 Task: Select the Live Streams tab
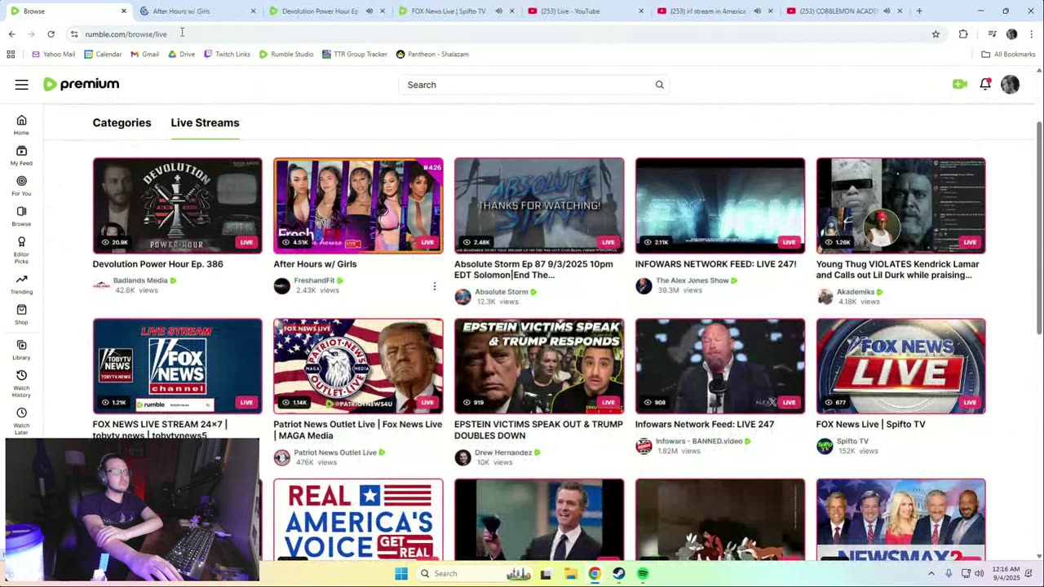pyautogui.click(x=205, y=123)
